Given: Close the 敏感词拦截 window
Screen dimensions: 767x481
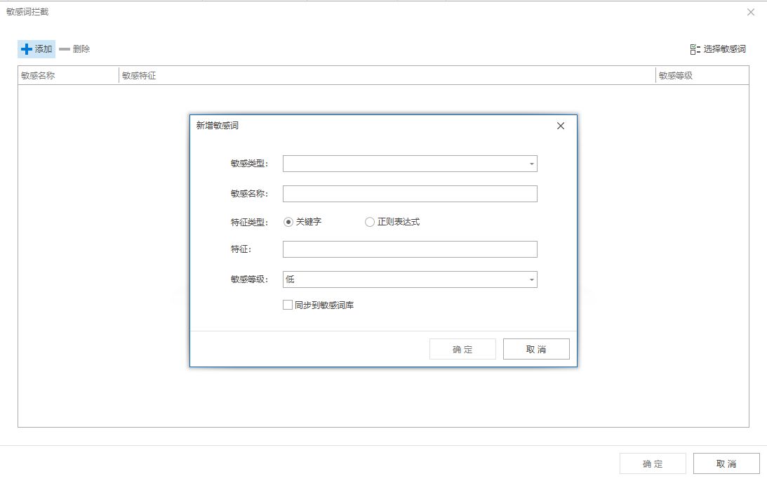Looking at the screenshot, I should [751, 12].
